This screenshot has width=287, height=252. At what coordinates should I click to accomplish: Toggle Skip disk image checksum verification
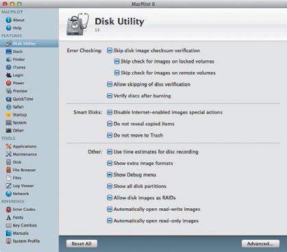click(x=110, y=51)
